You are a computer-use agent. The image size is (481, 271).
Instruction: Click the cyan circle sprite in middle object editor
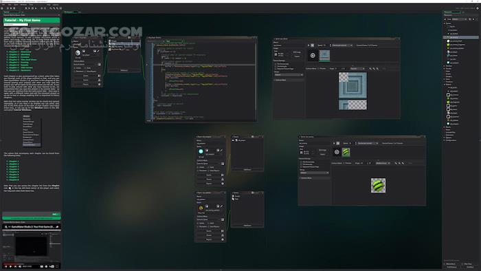[x=201, y=151]
